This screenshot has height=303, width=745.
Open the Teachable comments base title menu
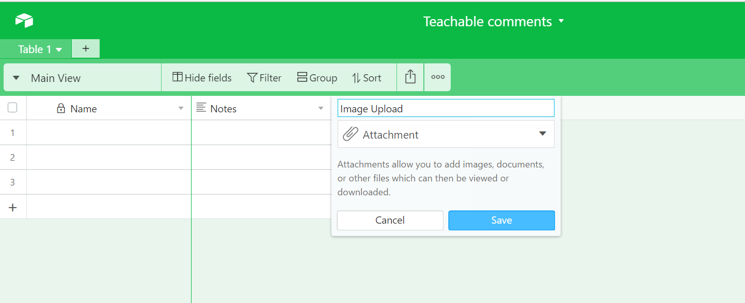pyautogui.click(x=494, y=22)
